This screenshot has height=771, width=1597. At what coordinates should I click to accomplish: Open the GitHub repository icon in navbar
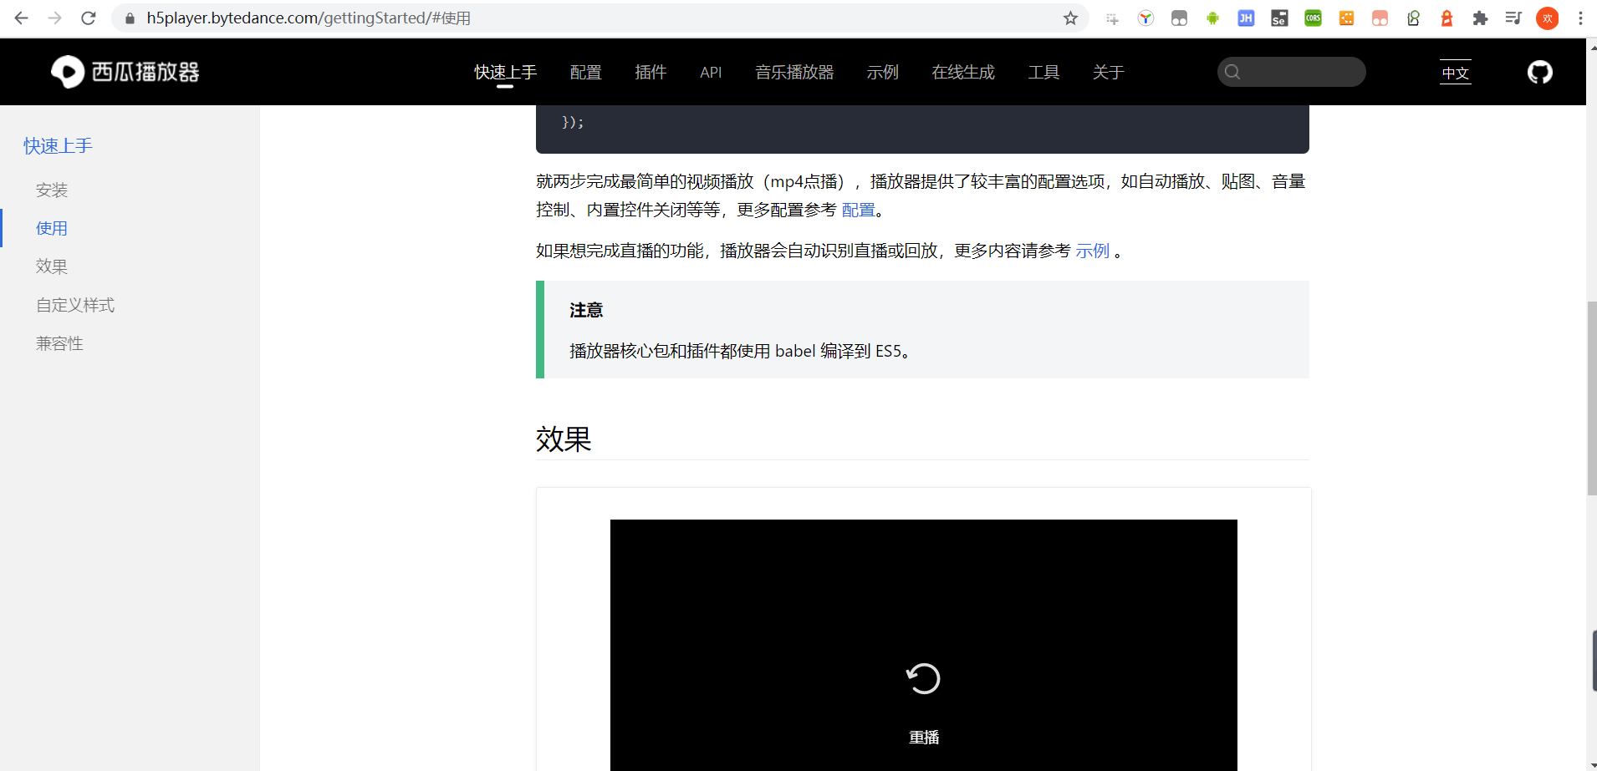(1541, 72)
